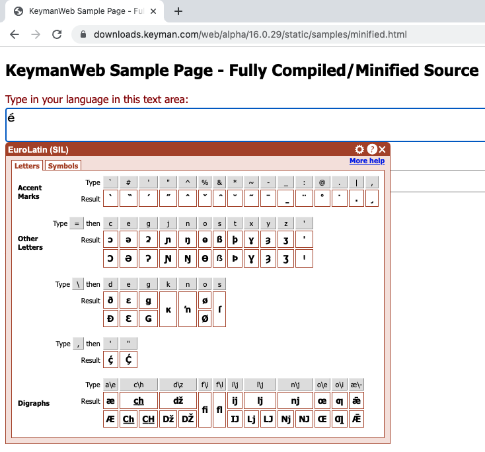Image resolution: width=485 pixels, height=452 pixels.
Task: Reload the KeymanWeb sample page
Action: coord(57,34)
